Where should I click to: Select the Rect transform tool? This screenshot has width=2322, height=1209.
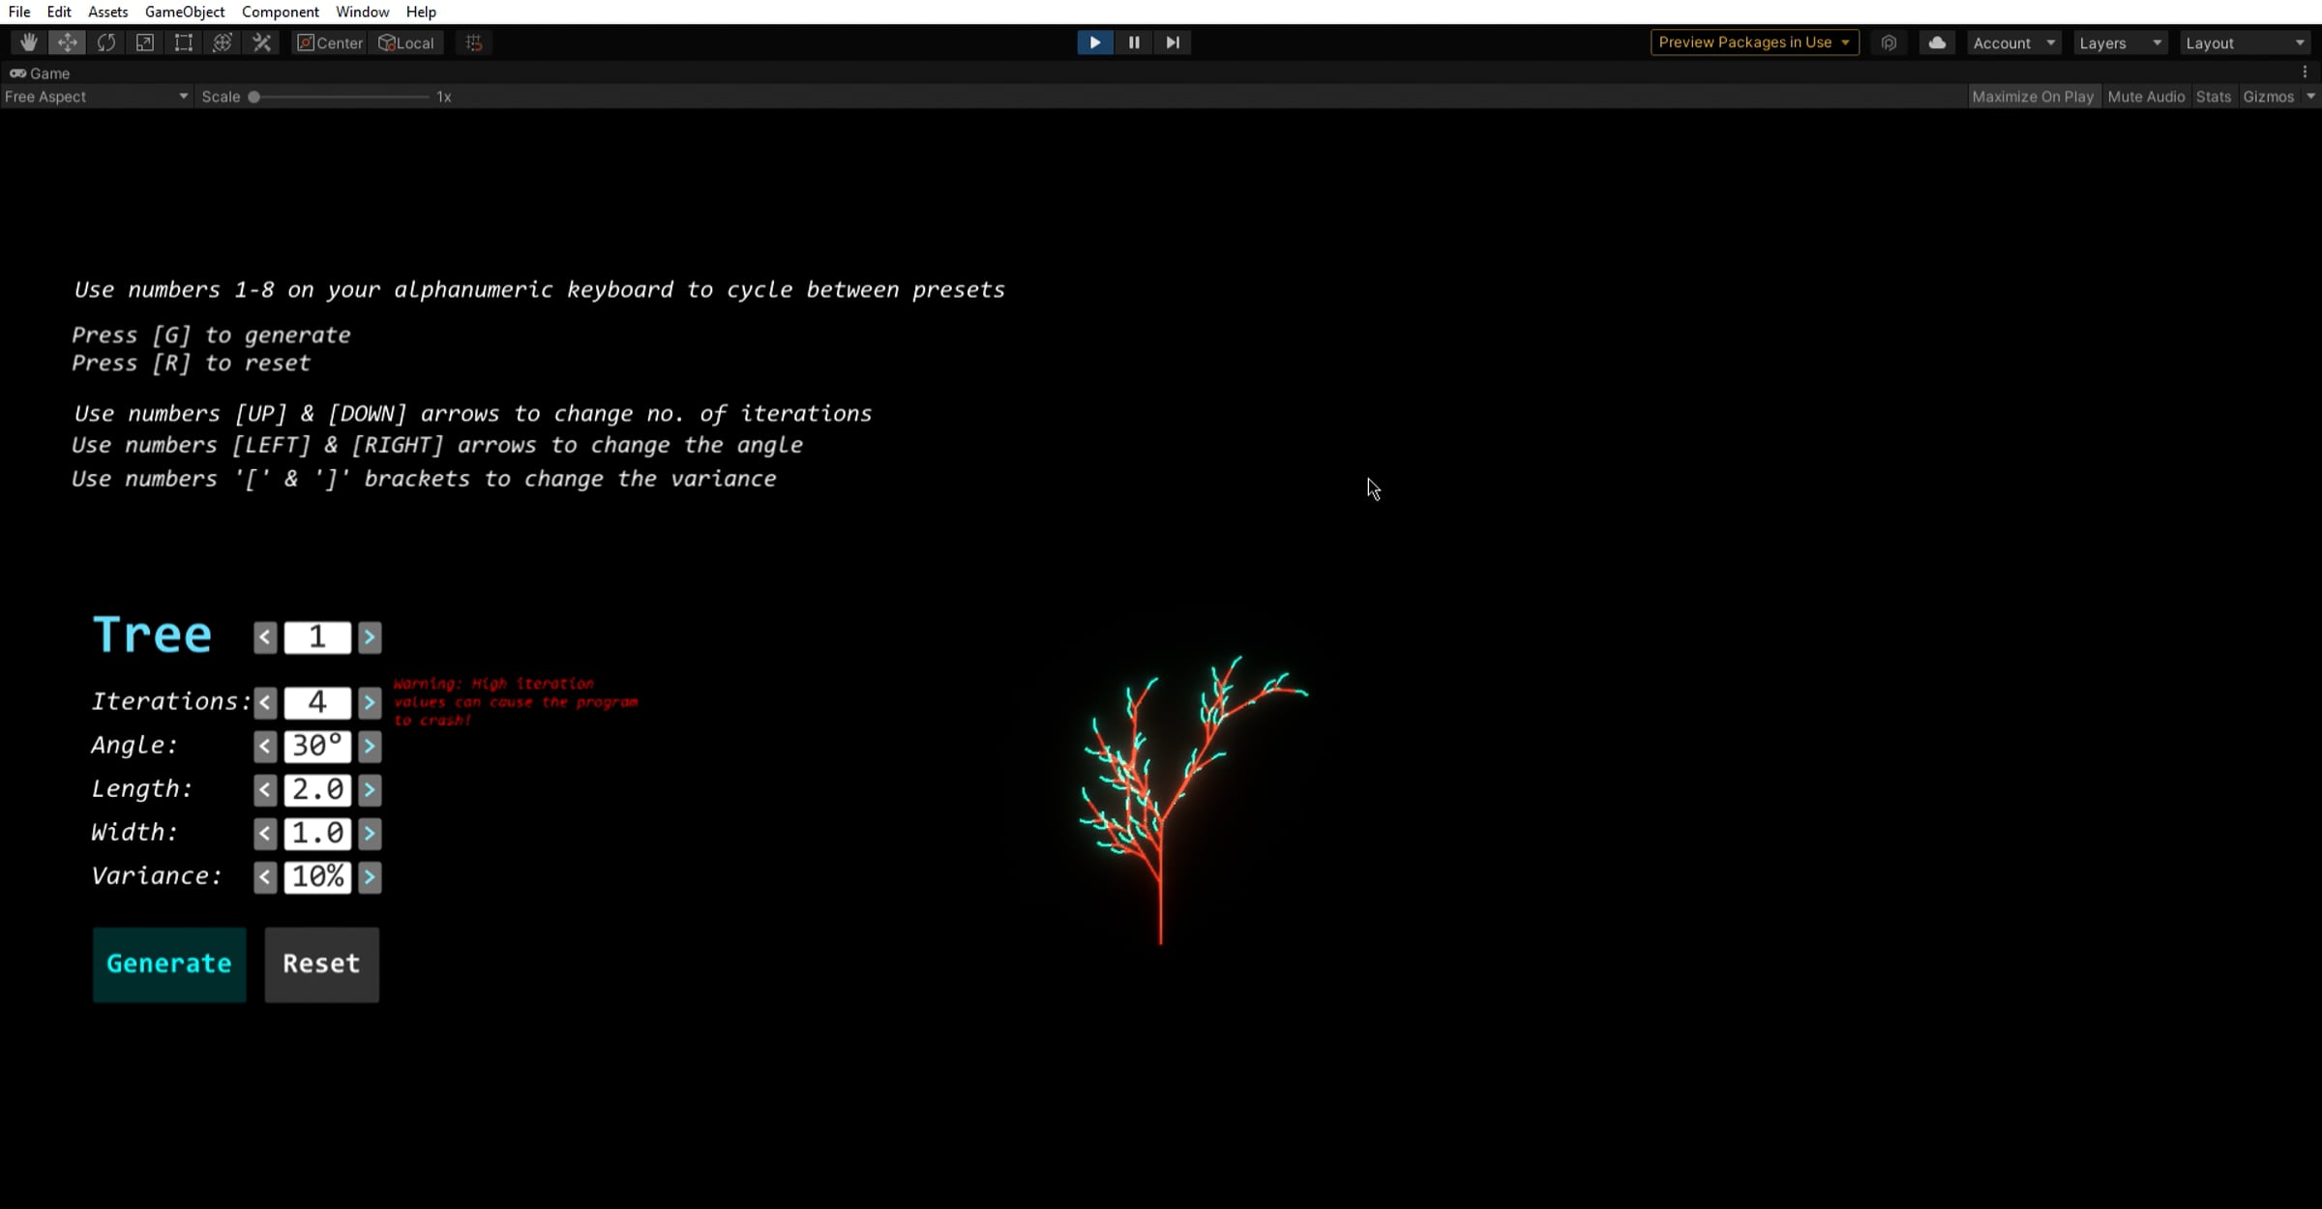184,43
